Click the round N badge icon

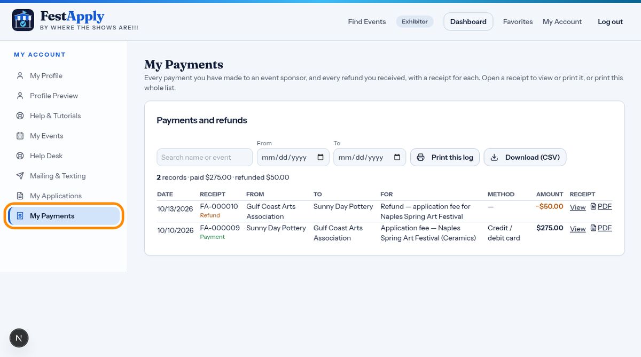(19, 338)
